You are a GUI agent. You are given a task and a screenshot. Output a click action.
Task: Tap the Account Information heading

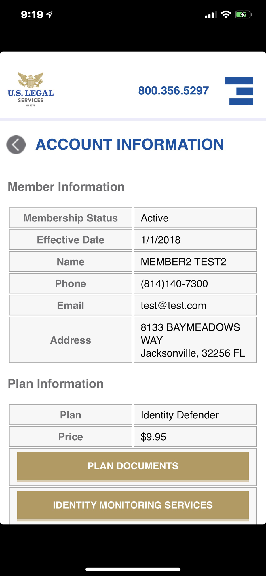(x=130, y=145)
